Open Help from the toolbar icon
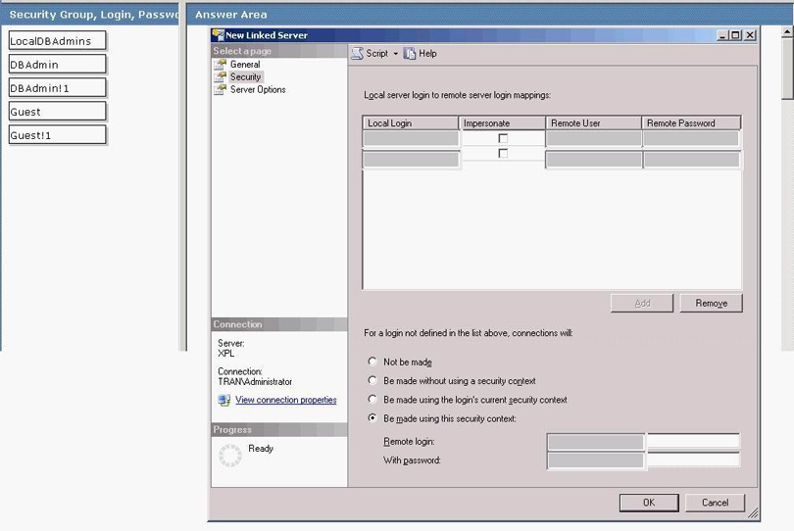The width and height of the screenshot is (794, 531). [x=410, y=54]
